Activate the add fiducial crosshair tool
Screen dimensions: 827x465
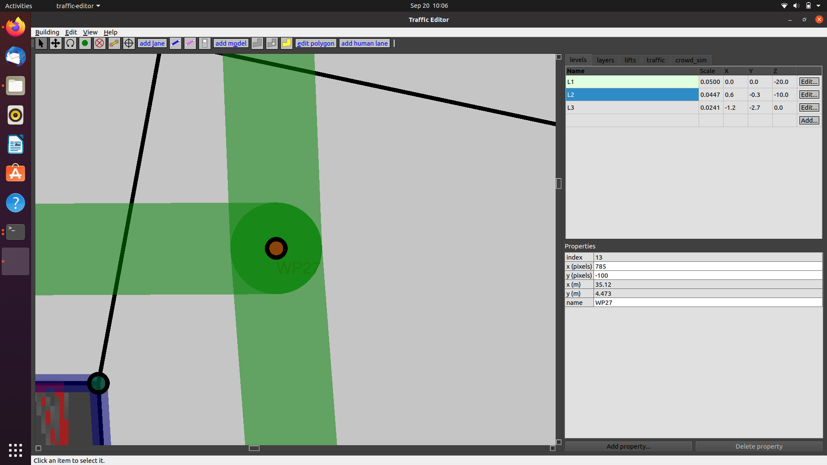(129, 43)
